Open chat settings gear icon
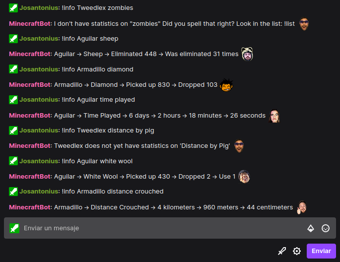 297,251
